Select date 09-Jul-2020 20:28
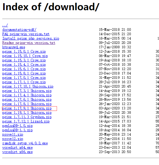159x165 pixels. [x=115, y=43]
